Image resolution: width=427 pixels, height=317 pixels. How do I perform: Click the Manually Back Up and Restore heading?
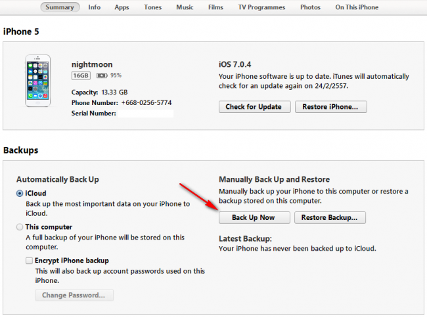[274, 179]
